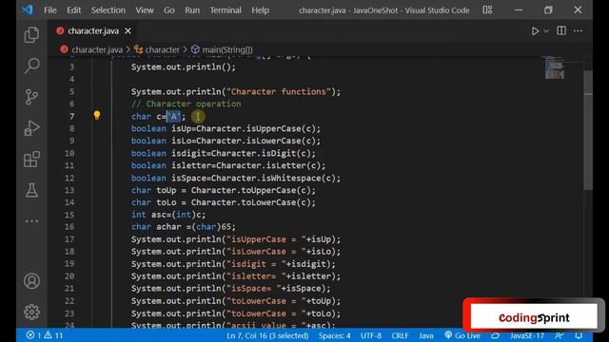609x342 pixels.
Task: Click isWhitespace(c) on line 12
Action: [298, 179]
